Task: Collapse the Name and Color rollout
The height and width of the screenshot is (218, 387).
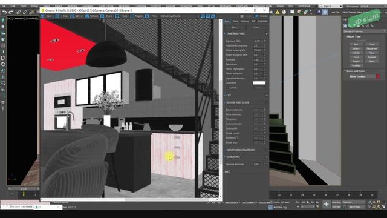Action: coord(345,71)
